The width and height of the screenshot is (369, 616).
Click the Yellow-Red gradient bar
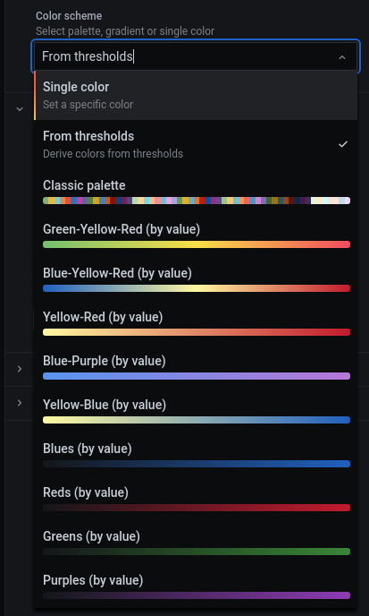[196, 332]
